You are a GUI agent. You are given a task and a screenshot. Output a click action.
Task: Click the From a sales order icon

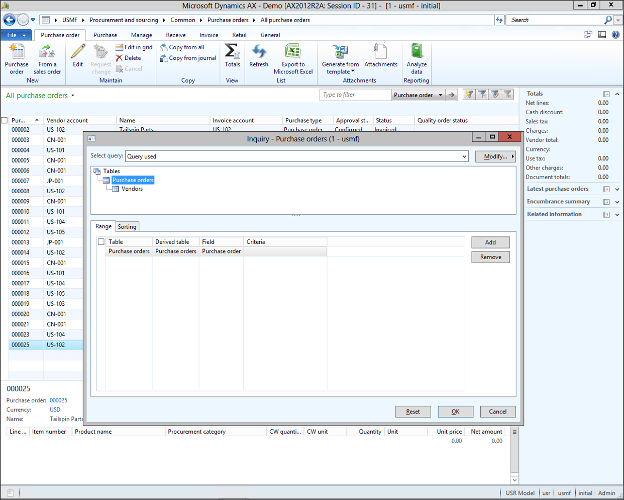click(47, 52)
